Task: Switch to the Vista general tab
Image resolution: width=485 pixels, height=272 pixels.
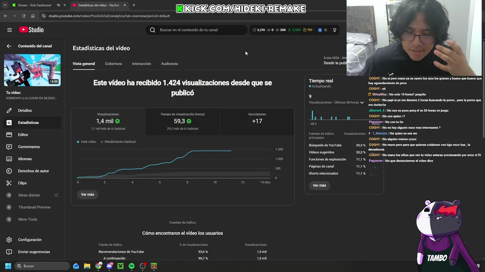Action: click(84, 64)
